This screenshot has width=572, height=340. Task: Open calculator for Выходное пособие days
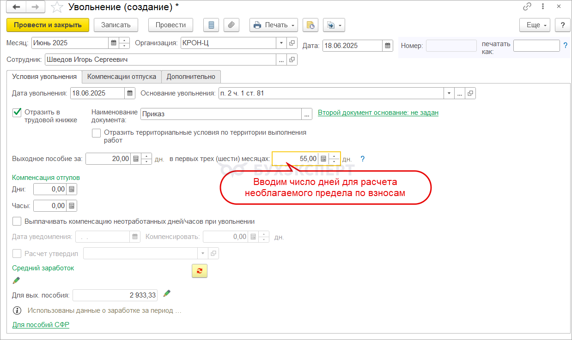pos(136,159)
